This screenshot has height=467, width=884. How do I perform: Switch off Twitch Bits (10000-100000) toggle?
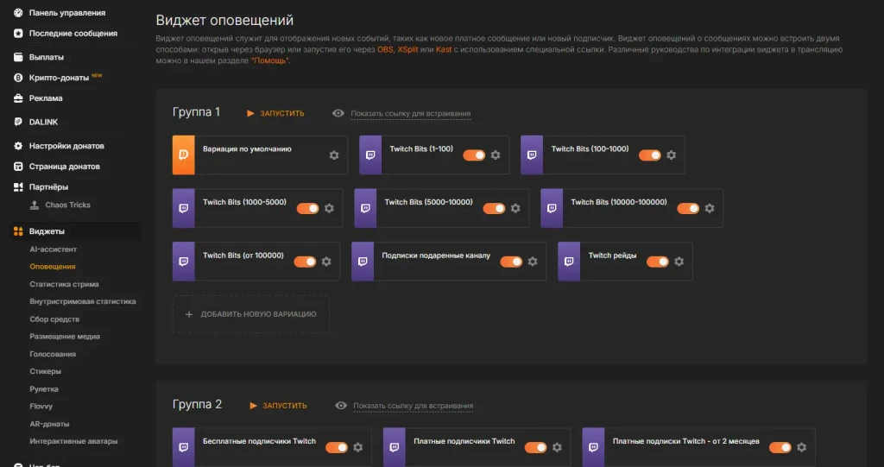point(688,208)
